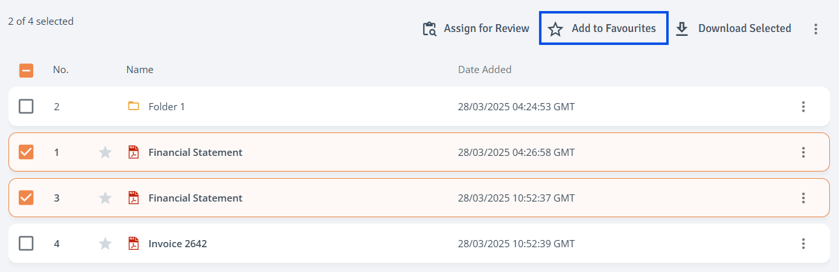
Task: Mark Invoice 2642 as favourite with star
Action: (105, 243)
